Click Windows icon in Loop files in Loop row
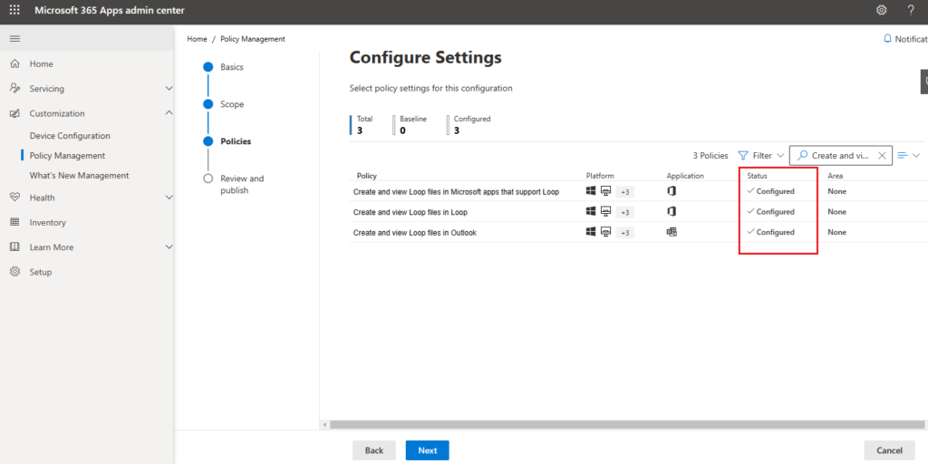Image resolution: width=928 pixels, height=464 pixels. coord(591,211)
